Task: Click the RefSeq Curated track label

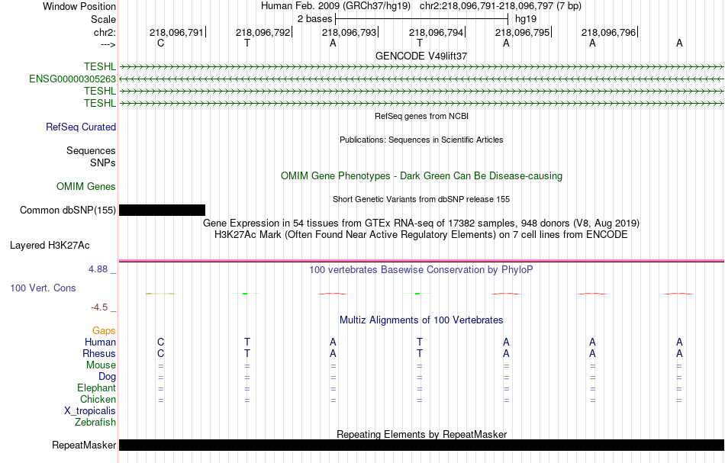Action: 81,127
